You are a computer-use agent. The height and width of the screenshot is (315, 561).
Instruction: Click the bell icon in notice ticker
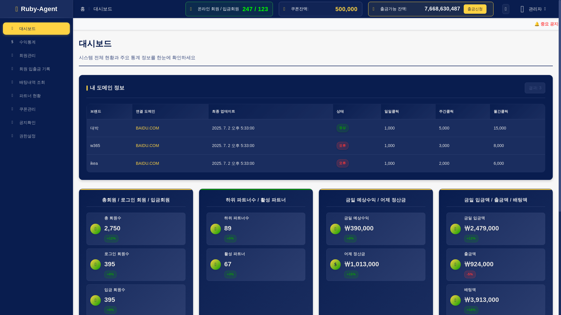click(537, 24)
